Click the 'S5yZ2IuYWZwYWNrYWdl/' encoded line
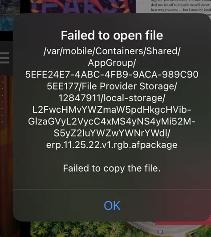This screenshot has width=211, height=237. point(112,133)
